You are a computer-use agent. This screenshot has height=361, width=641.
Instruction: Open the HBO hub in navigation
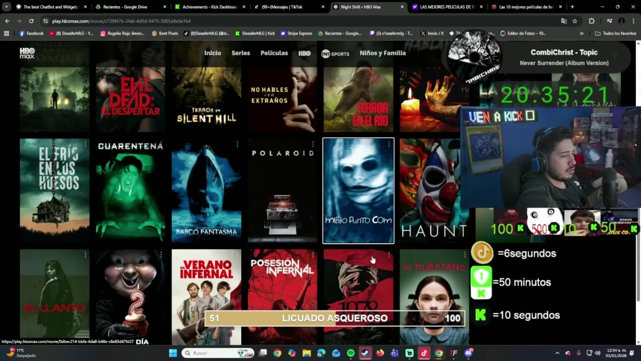pyautogui.click(x=304, y=53)
